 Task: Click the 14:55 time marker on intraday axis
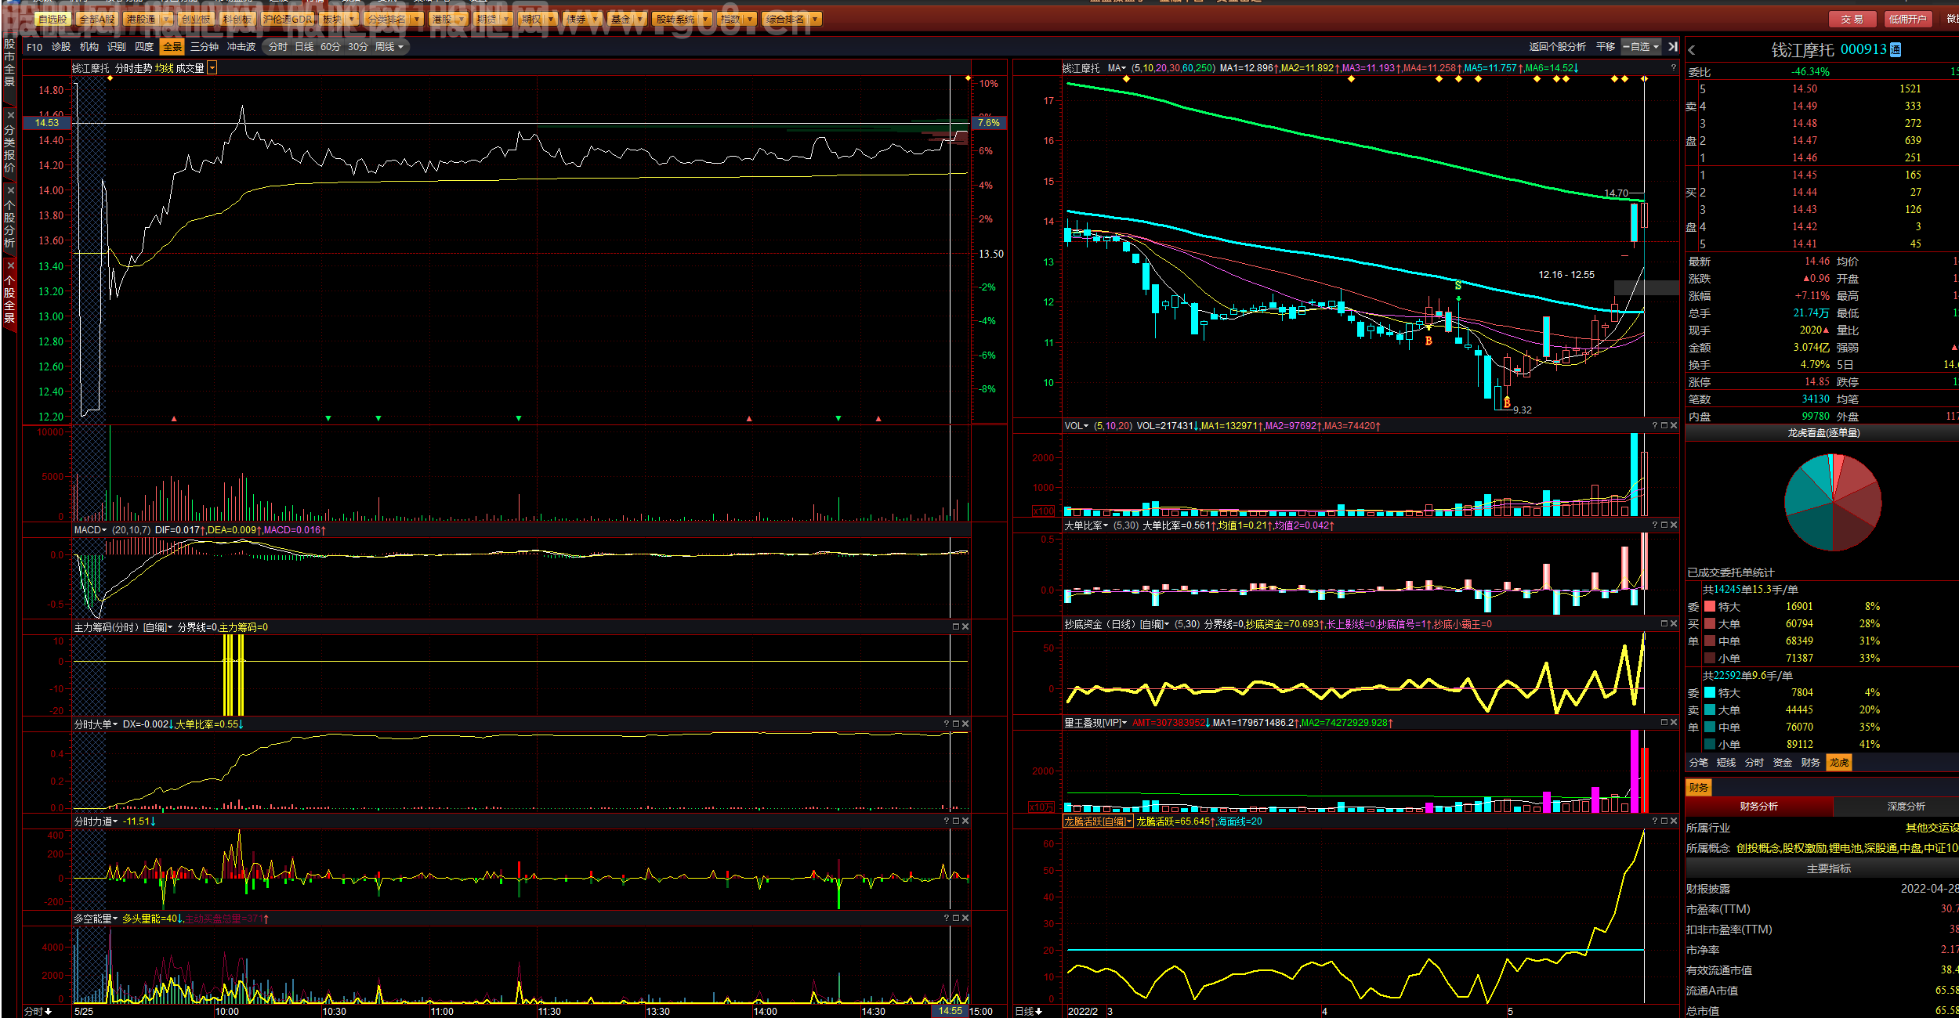[x=950, y=1011]
